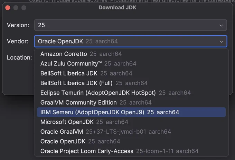Choose Microsoft OpenJDK 25 vendor
Viewport: 235px width, 160px height.
point(131,122)
